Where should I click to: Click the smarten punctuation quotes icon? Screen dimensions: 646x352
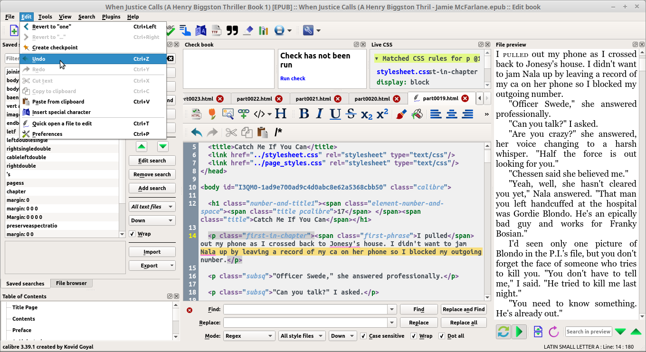click(232, 30)
